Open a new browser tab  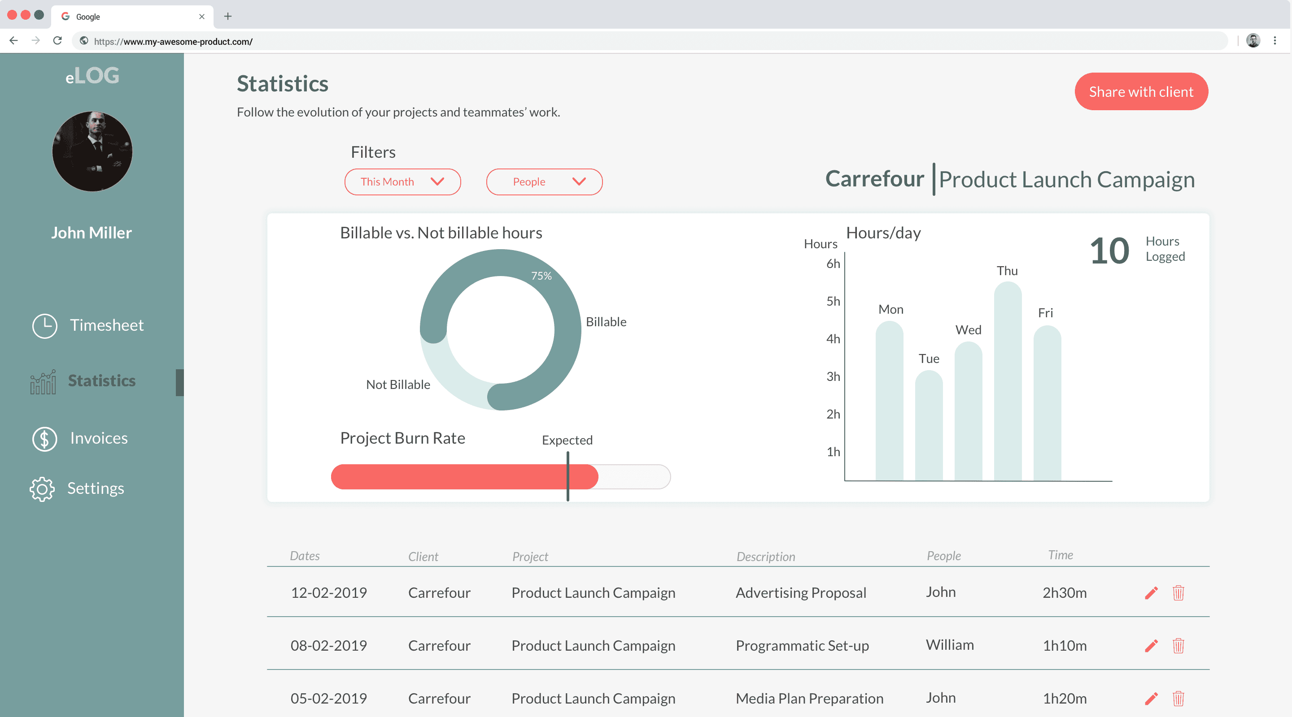[228, 17]
